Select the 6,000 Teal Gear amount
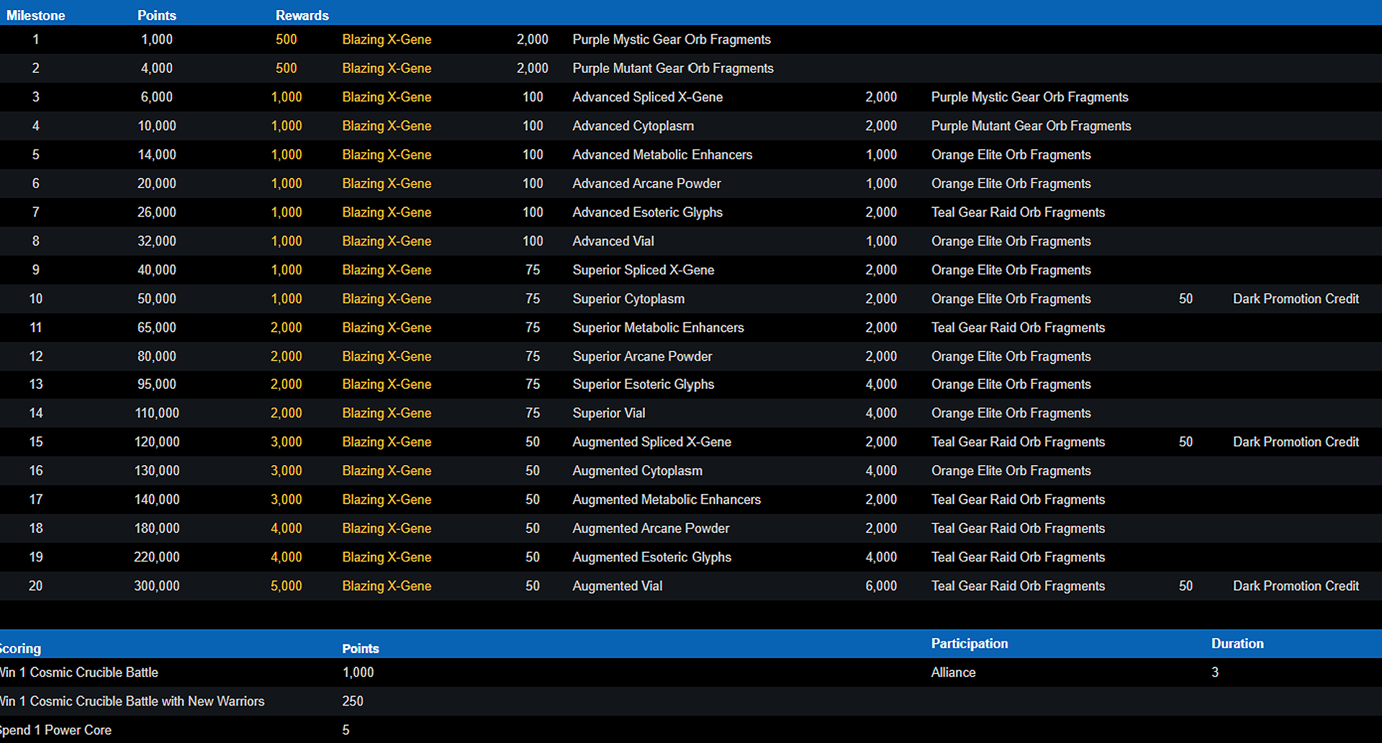 click(x=881, y=586)
